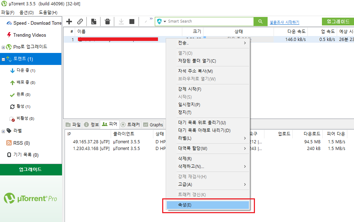Choose 정지(T) menu item

208,112
